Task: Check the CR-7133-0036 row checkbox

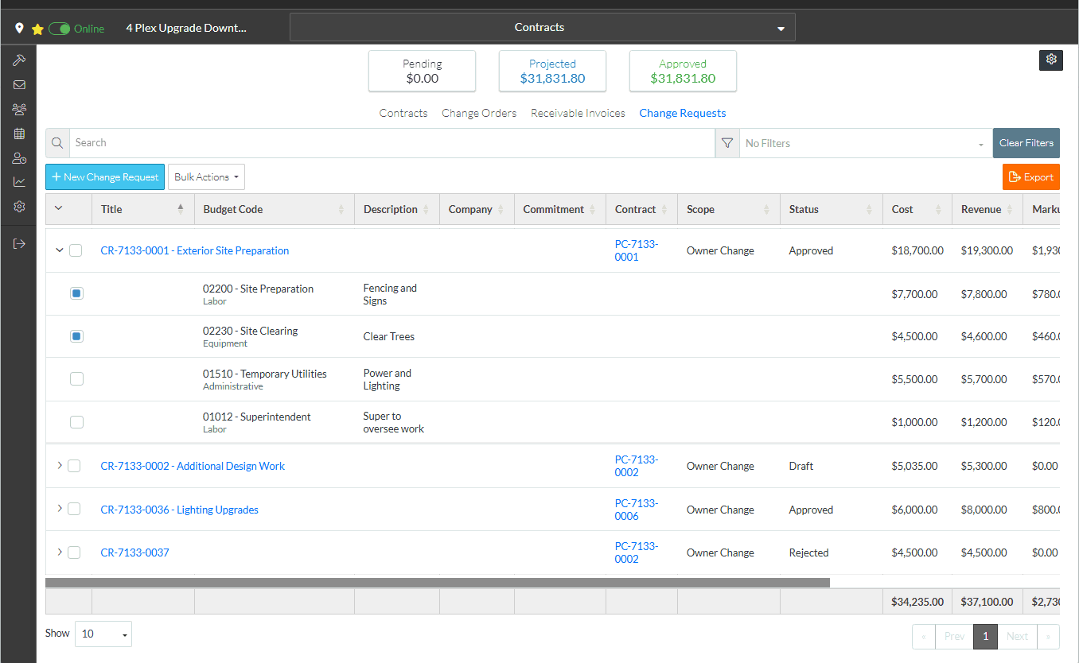Action: point(74,510)
